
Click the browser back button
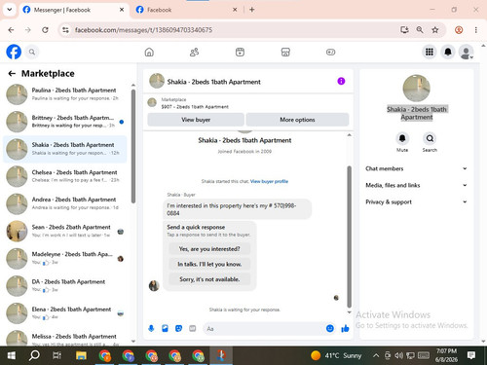tap(11, 30)
